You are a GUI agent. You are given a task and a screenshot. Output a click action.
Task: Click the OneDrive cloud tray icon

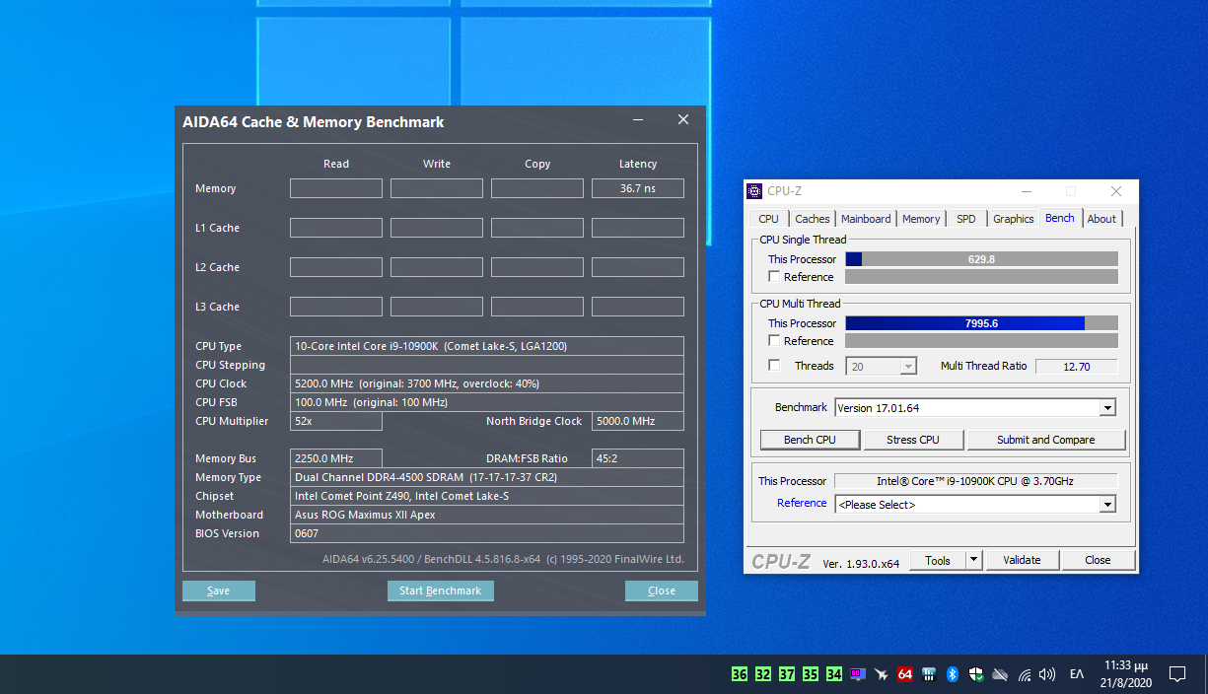coord(1000,674)
